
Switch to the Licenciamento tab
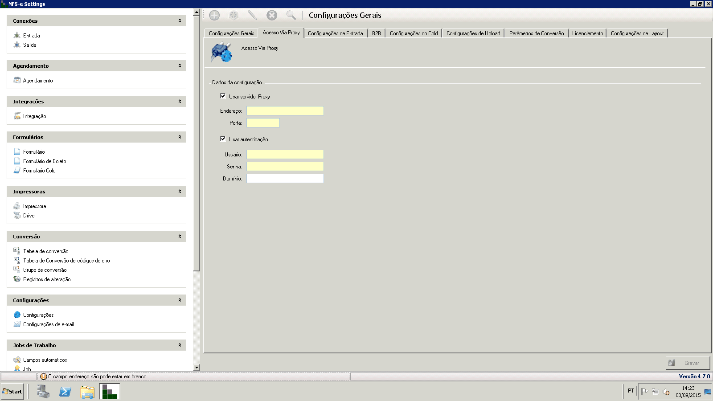(x=587, y=33)
